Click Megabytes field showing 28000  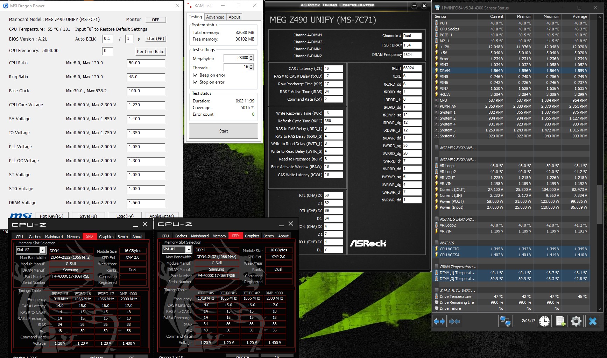point(236,58)
